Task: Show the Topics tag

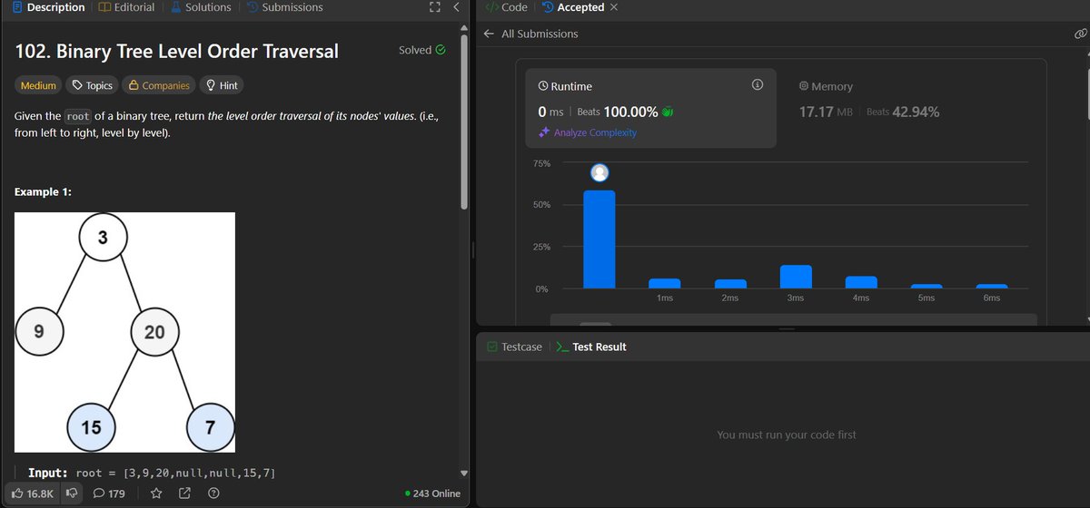Action: pyautogui.click(x=92, y=85)
